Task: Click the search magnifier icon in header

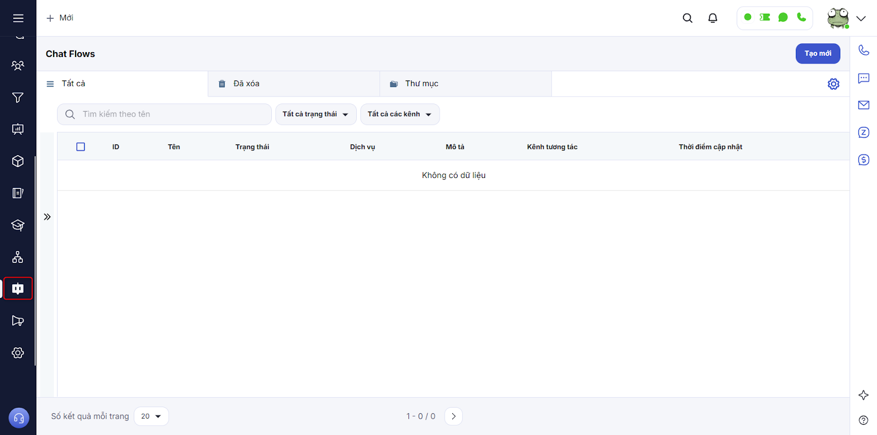Action: [x=687, y=18]
